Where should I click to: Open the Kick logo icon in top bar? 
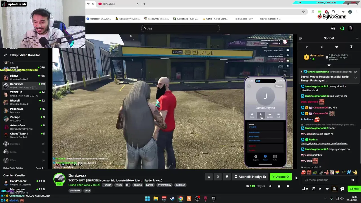tap(342, 28)
